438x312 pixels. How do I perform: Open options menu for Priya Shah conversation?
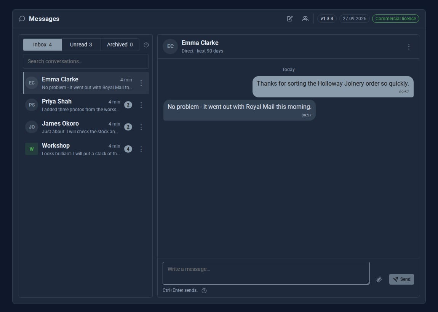pyautogui.click(x=141, y=105)
